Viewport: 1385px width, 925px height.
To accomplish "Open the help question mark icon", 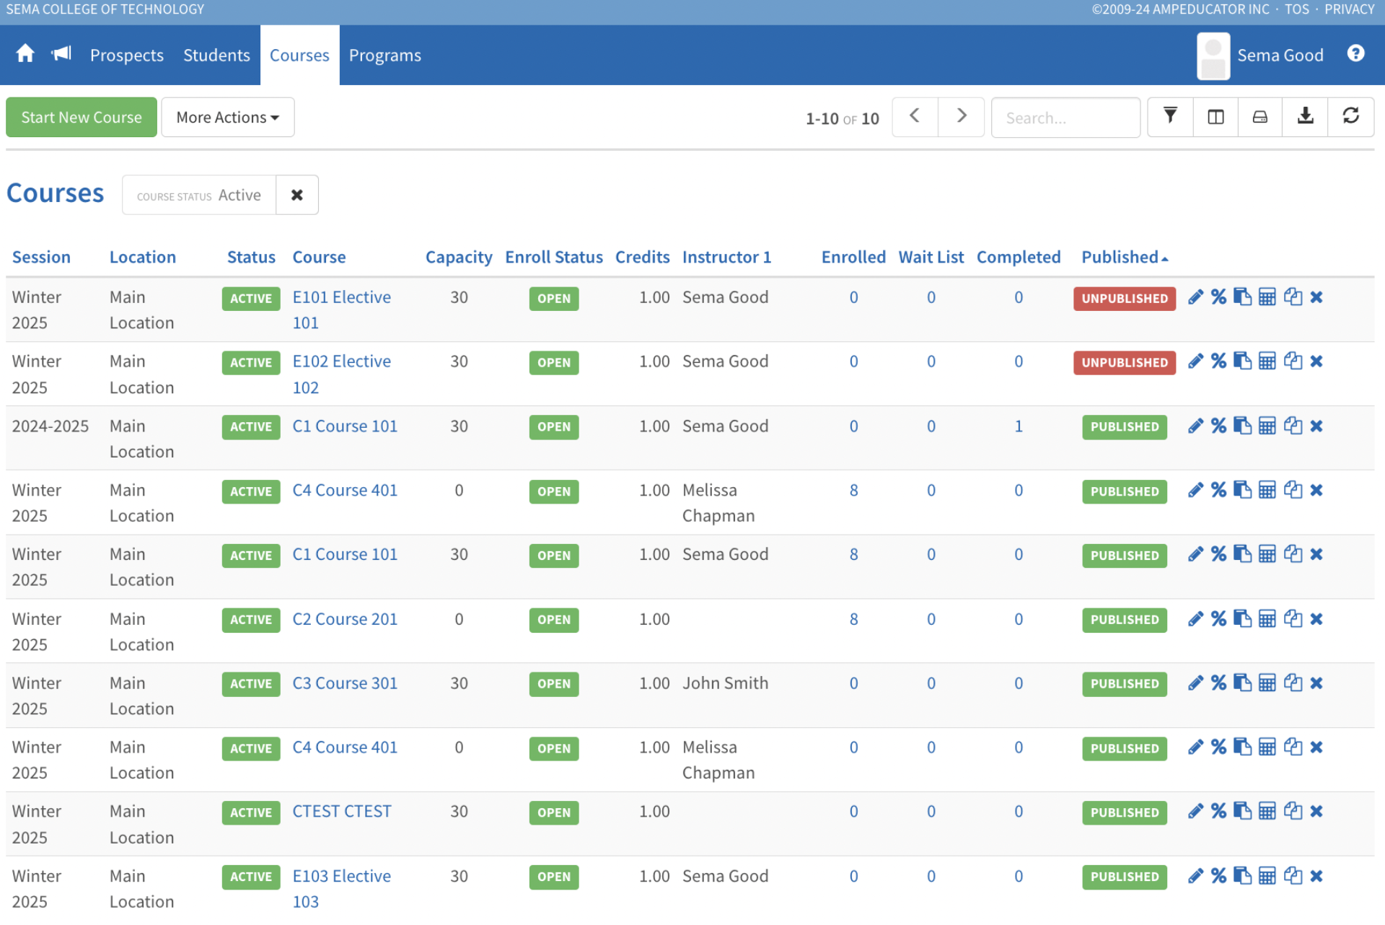I will (1355, 54).
